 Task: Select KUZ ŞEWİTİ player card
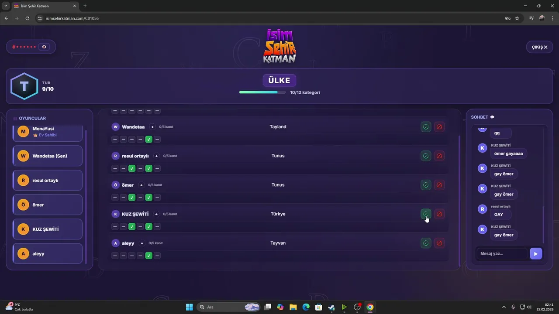pyautogui.click(x=48, y=229)
